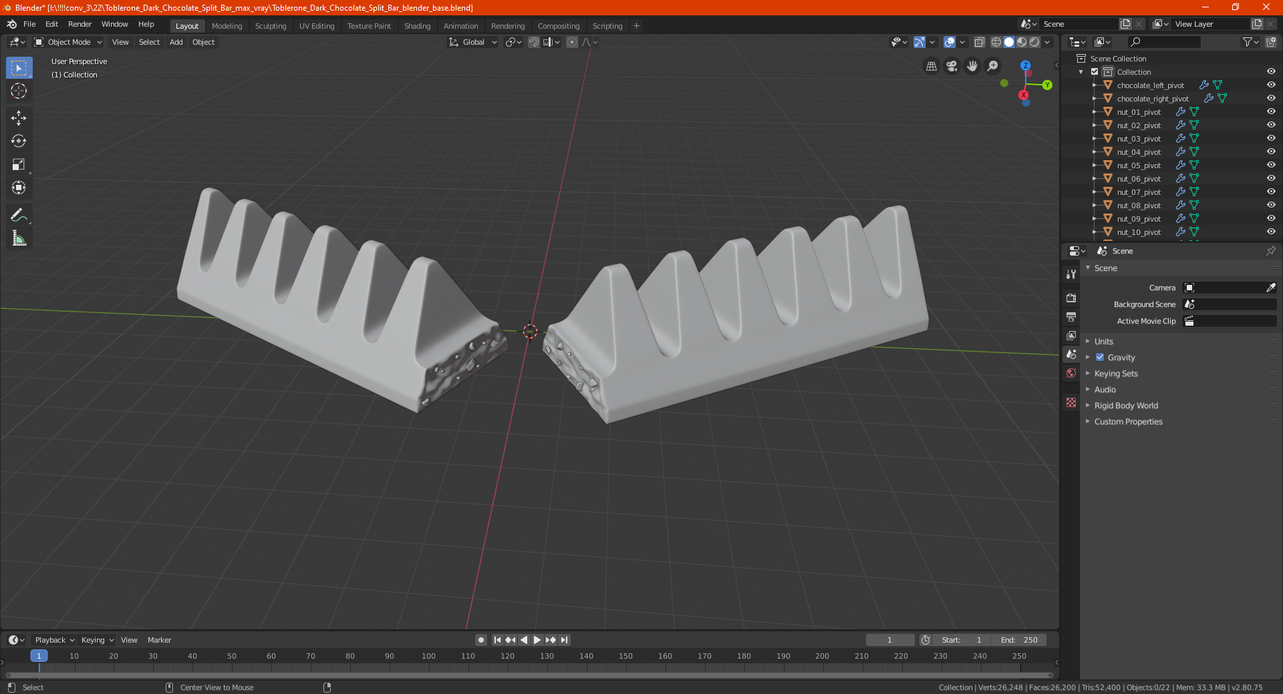1283x694 pixels.
Task: Open the Render menu
Action: [x=80, y=24]
